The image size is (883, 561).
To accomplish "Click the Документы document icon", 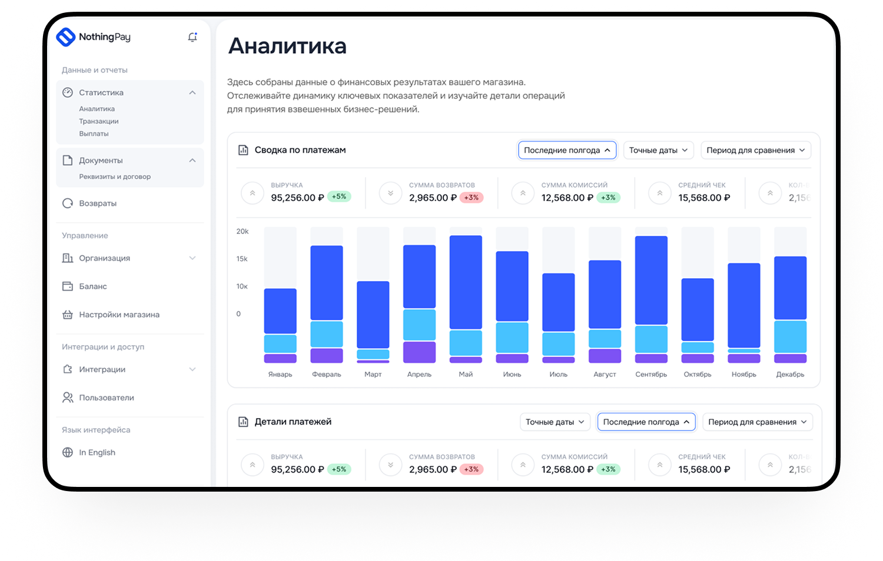I will point(68,159).
